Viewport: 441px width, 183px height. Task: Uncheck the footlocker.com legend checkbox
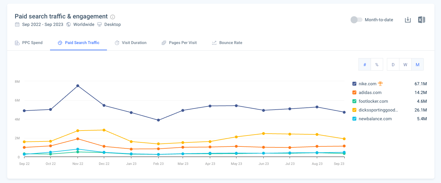coord(355,101)
